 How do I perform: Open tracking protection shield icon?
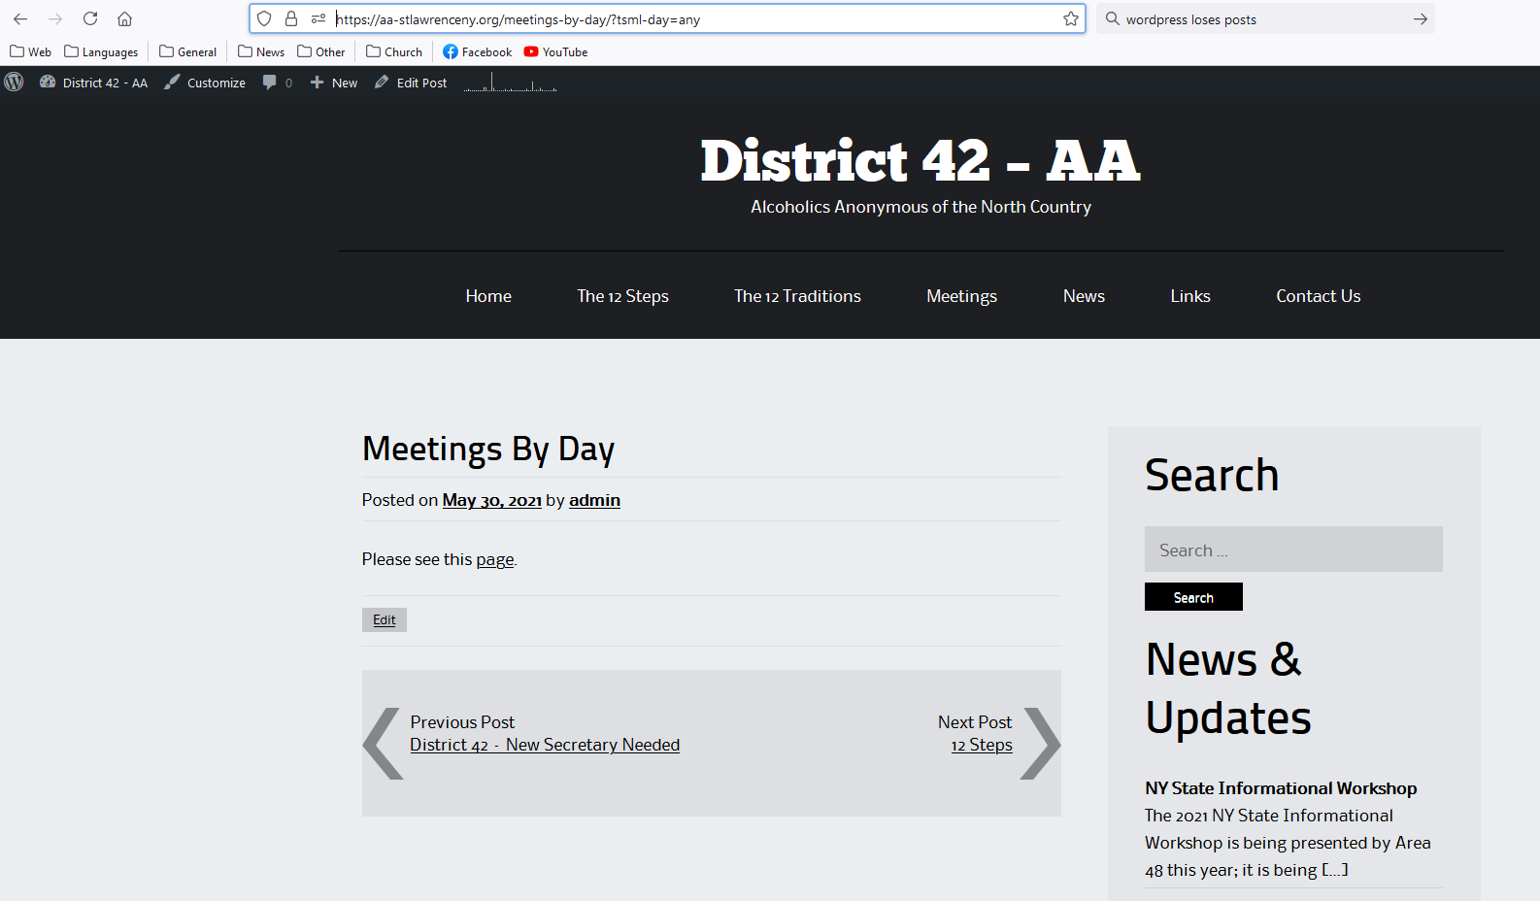point(264,18)
